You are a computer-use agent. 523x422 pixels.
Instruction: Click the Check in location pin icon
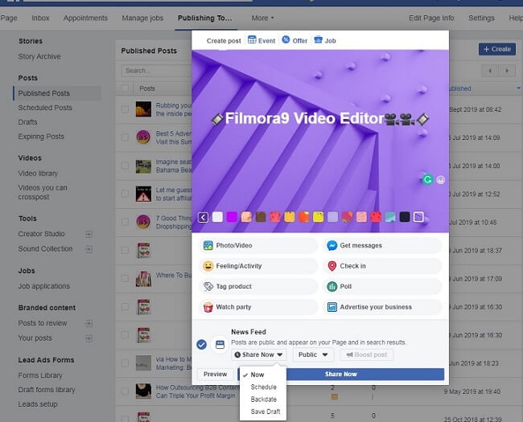coord(332,266)
